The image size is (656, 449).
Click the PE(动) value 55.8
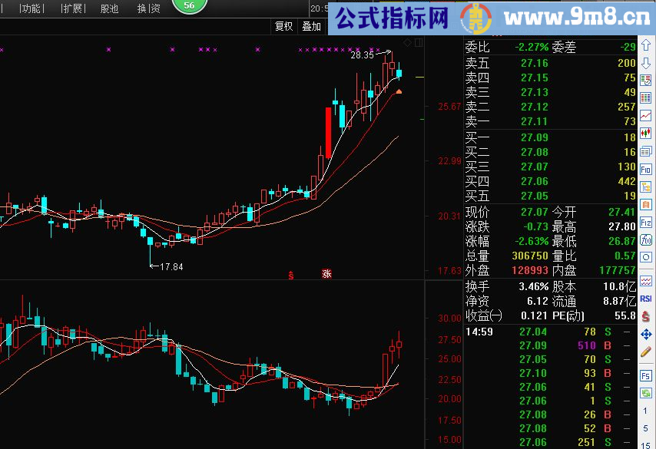(x=625, y=315)
